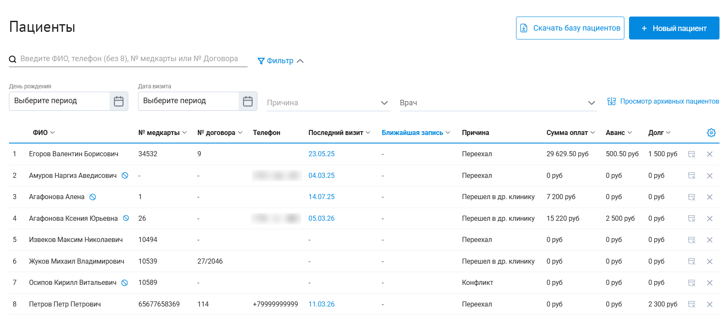Click advance value 2 500 руб

tap(620, 218)
